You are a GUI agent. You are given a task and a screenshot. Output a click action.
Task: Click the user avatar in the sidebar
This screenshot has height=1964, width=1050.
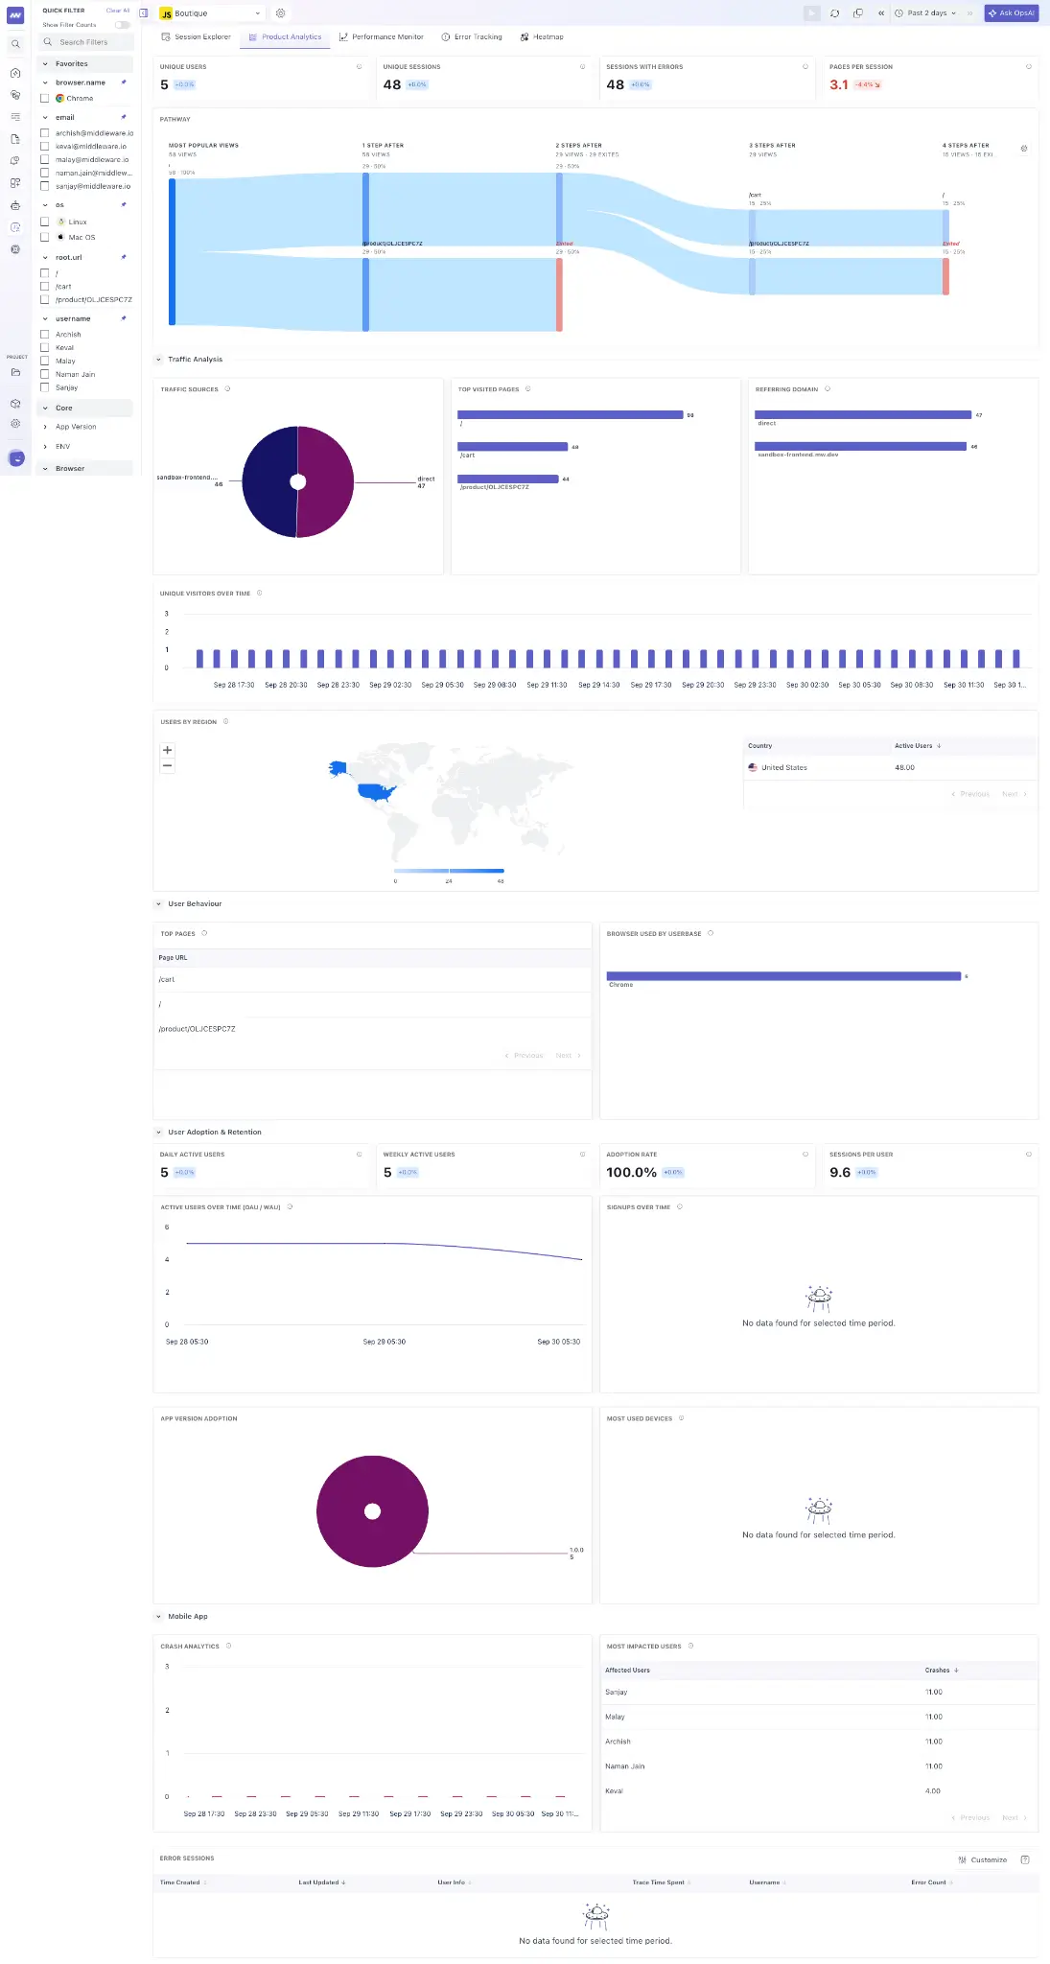pos(16,458)
